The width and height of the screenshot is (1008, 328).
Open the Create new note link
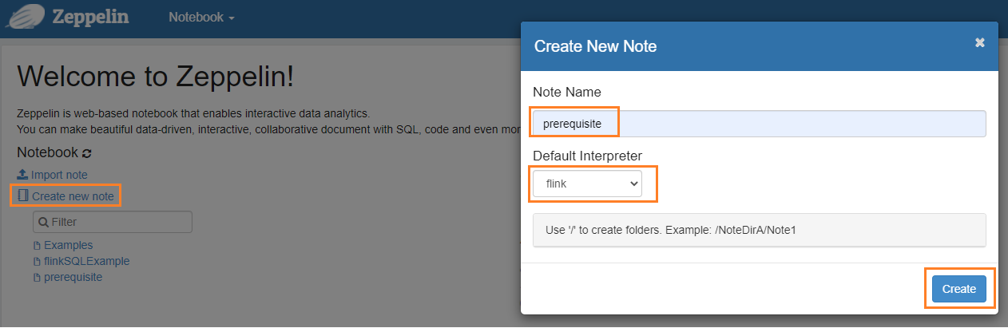[x=73, y=196]
